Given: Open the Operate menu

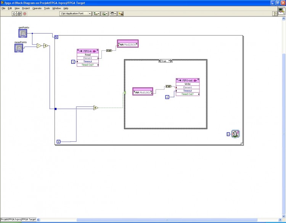Looking at the screenshot, I should pos(37,8).
